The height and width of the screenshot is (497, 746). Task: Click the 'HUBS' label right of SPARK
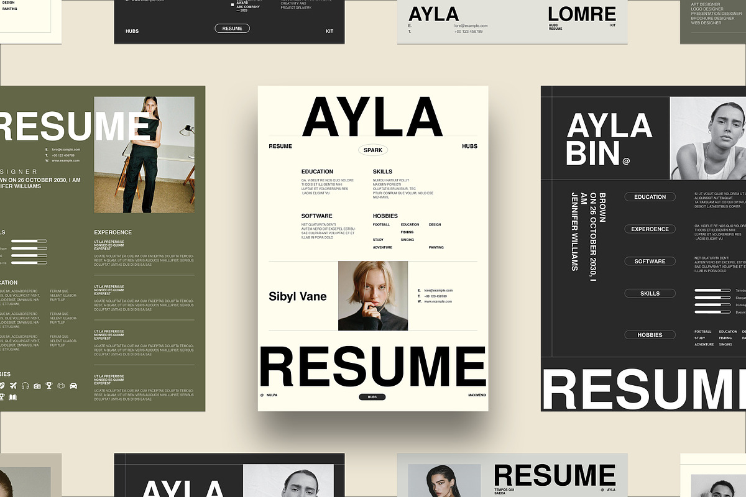coord(469,147)
